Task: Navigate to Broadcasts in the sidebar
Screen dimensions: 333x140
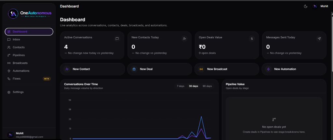Action: (x=29, y=63)
